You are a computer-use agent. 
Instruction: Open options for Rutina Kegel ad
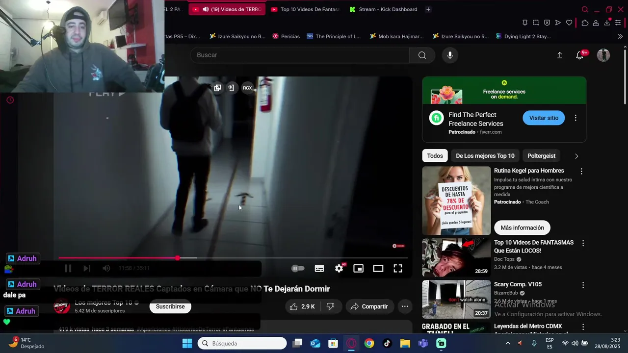coord(581,172)
